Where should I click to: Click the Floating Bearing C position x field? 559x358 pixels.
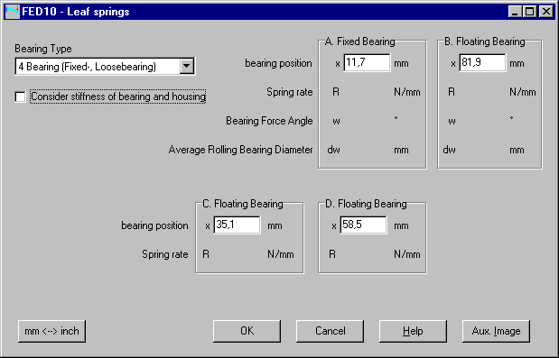click(x=237, y=225)
